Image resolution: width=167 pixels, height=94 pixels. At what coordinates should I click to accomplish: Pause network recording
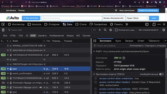[x=94, y=30]
